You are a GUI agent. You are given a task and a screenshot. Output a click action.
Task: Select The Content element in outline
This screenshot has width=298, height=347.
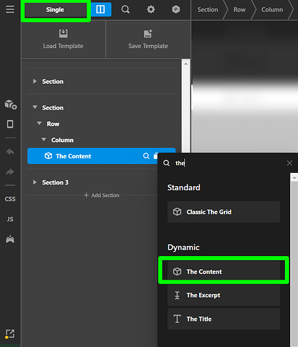[92, 156]
